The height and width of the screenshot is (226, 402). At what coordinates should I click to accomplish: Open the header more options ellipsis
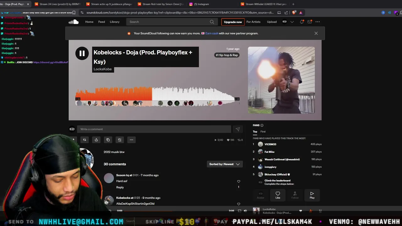(318, 22)
